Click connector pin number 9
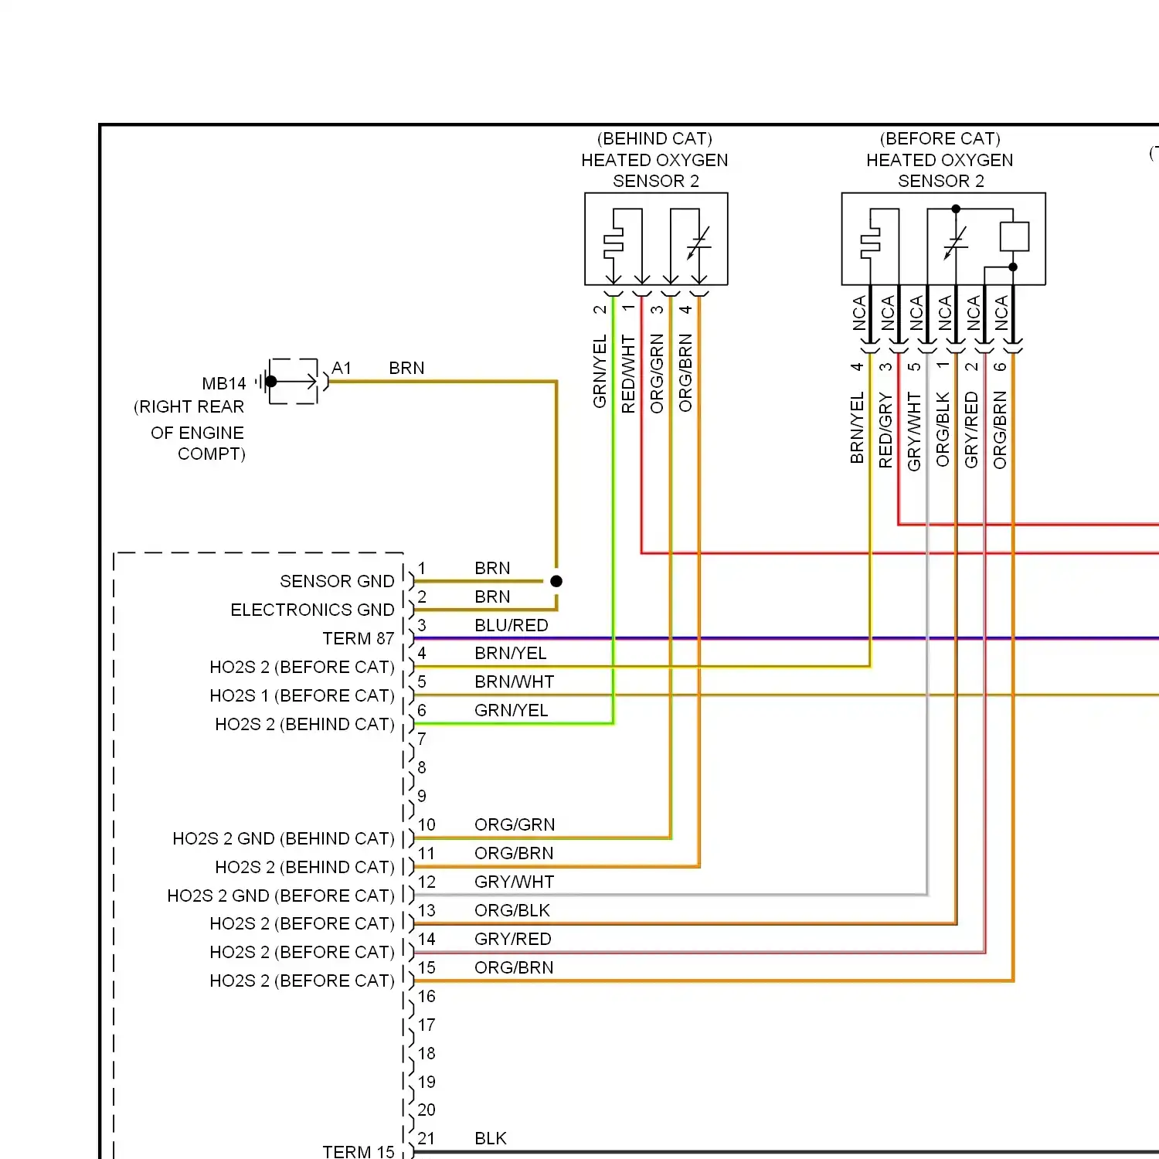The width and height of the screenshot is (1159, 1159). point(422,796)
